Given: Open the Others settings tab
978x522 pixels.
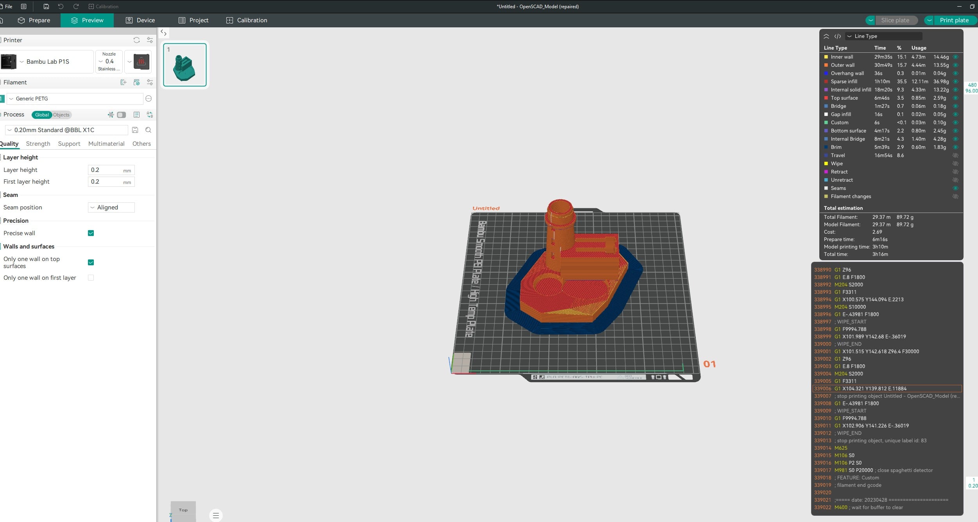Looking at the screenshot, I should 142,143.
